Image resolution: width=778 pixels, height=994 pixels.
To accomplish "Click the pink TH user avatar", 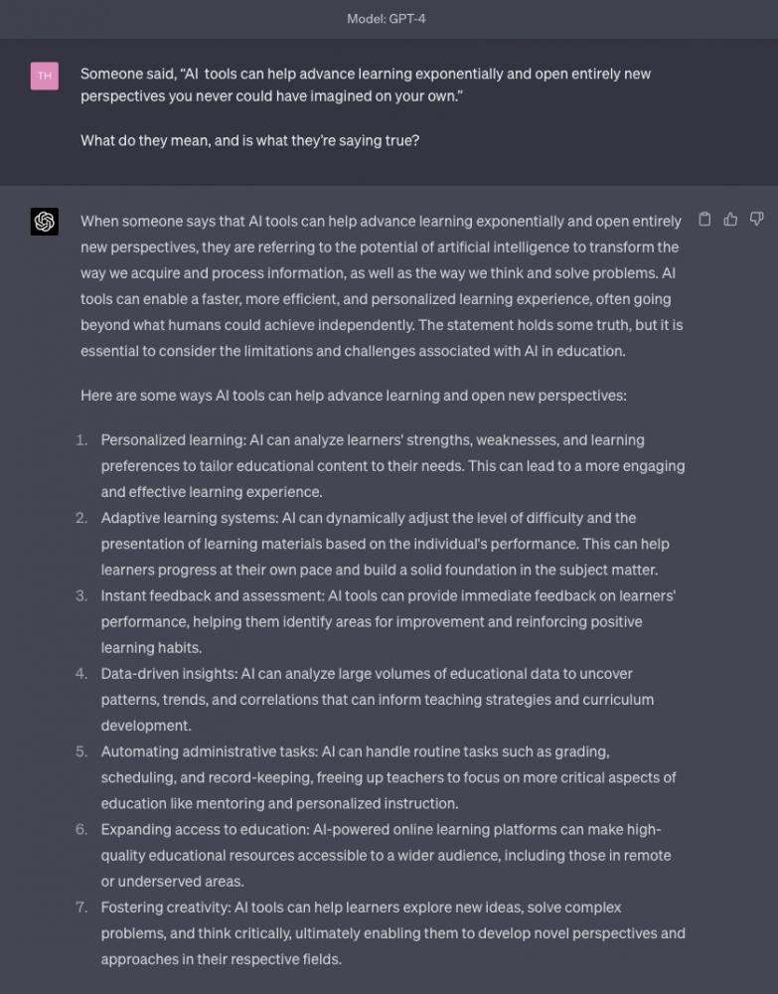I will pos(45,77).
